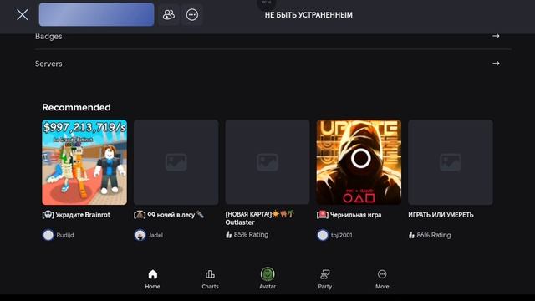Close the game details page
The height and width of the screenshot is (301, 535).
[23, 15]
